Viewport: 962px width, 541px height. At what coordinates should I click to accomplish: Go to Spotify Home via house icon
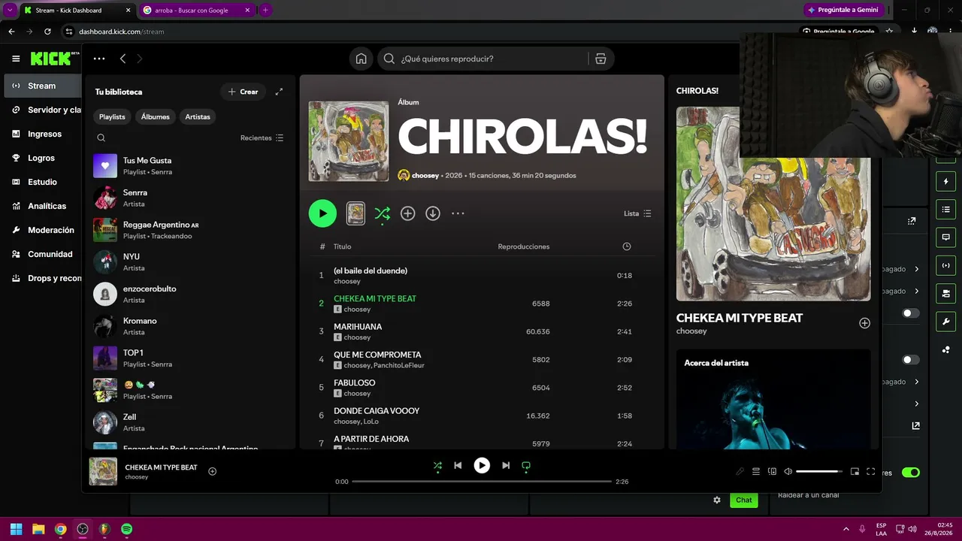pyautogui.click(x=362, y=59)
